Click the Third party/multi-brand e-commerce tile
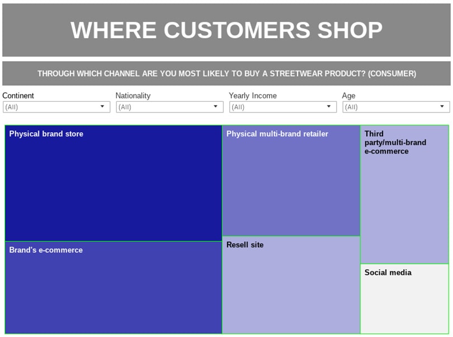The height and width of the screenshot is (337, 453). click(x=404, y=194)
